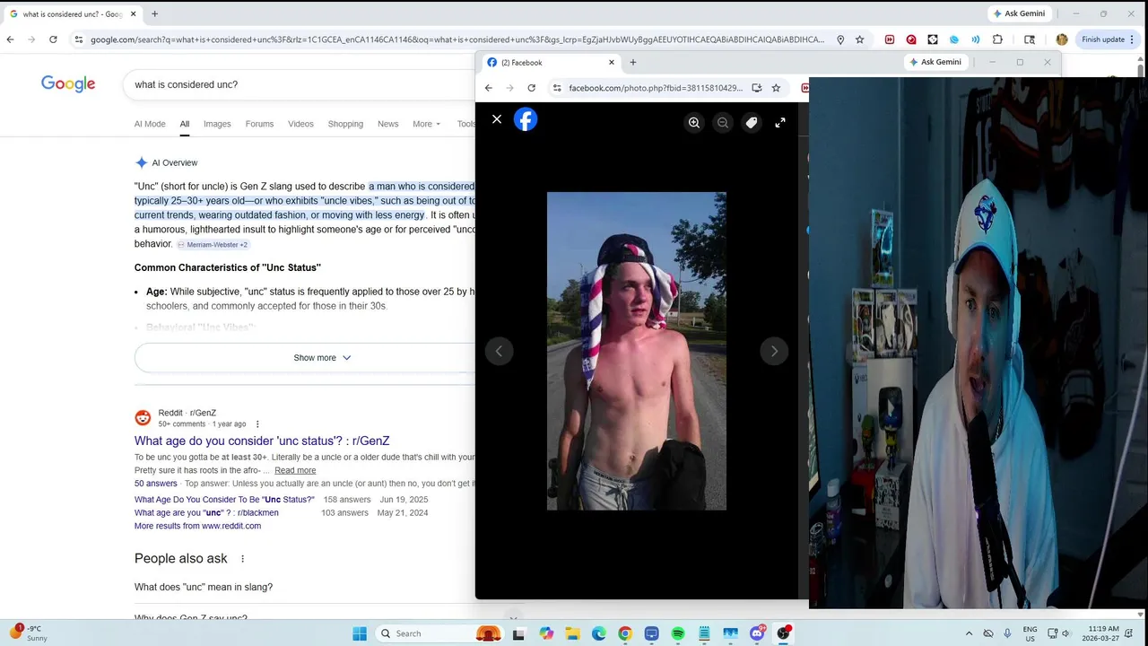Zoom in on the Facebook photo
This screenshot has width=1148, height=646.
tap(694, 123)
